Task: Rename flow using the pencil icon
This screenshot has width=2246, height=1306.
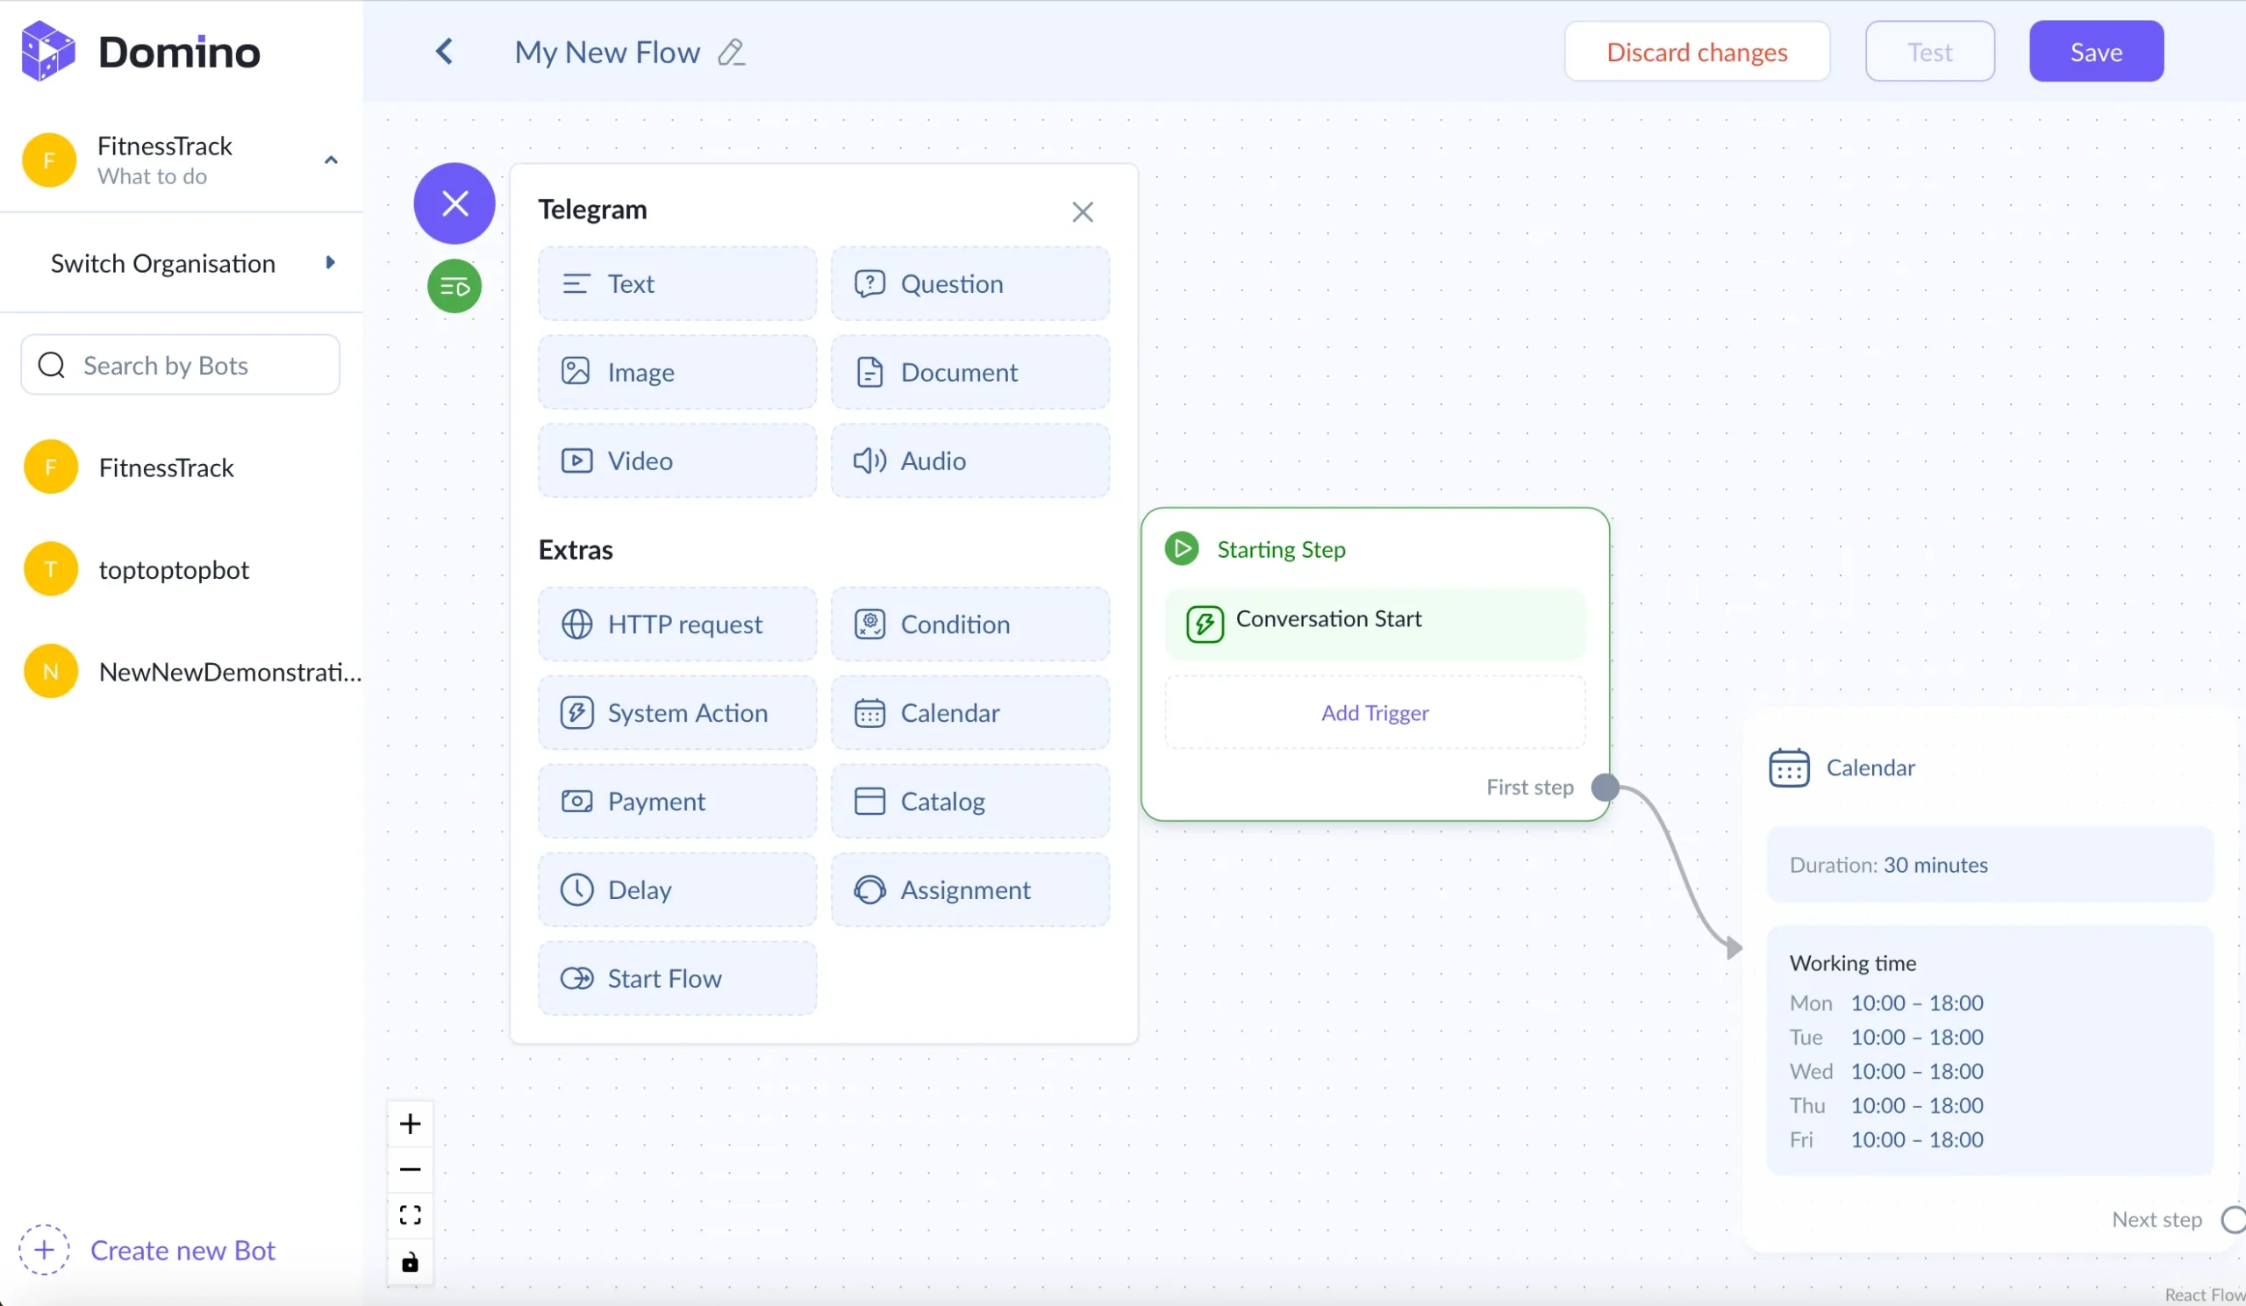Action: tap(731, 53)
